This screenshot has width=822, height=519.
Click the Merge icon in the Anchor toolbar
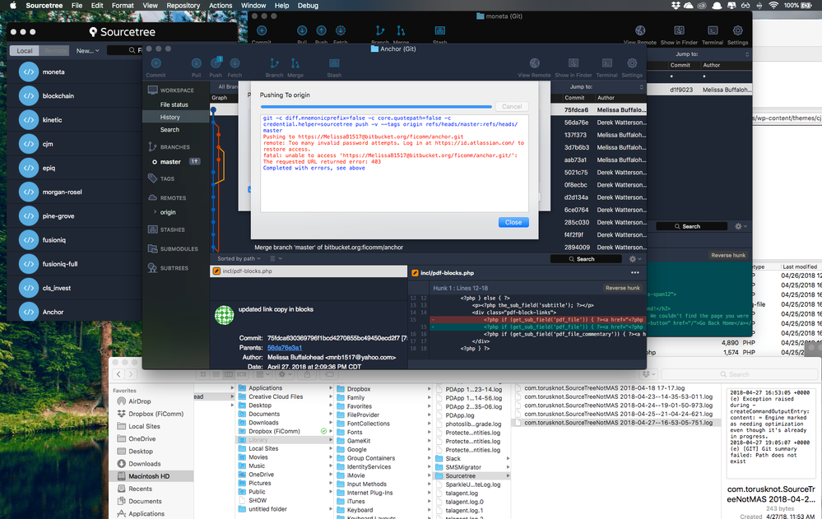(295, 64)
